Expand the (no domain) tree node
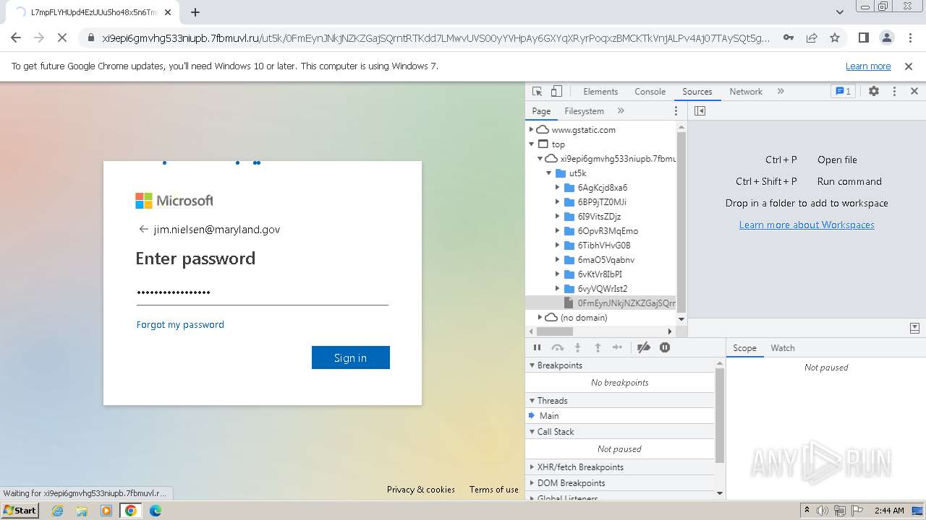This screenshot has height=520, width=926. click(x=540, y=318)
